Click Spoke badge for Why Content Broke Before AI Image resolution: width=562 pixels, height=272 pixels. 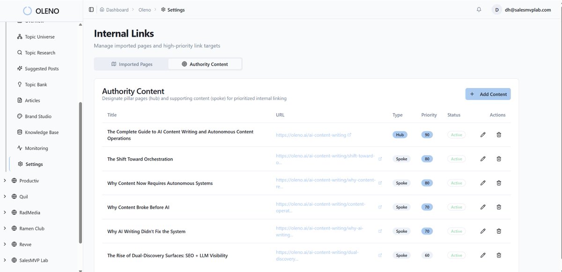pos(401,207)
